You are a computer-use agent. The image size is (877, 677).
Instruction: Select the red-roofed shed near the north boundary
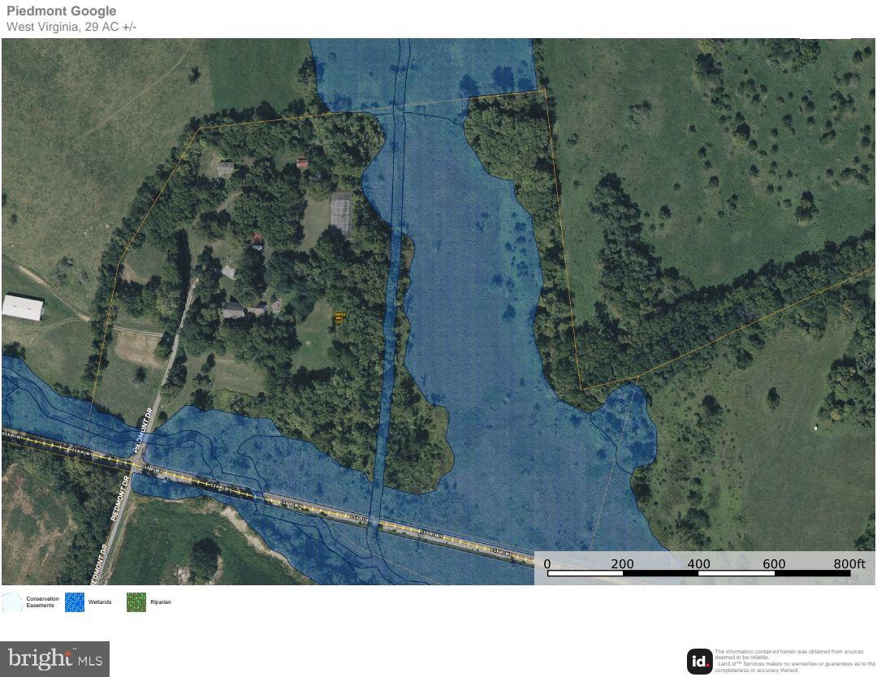pos(303,163)
